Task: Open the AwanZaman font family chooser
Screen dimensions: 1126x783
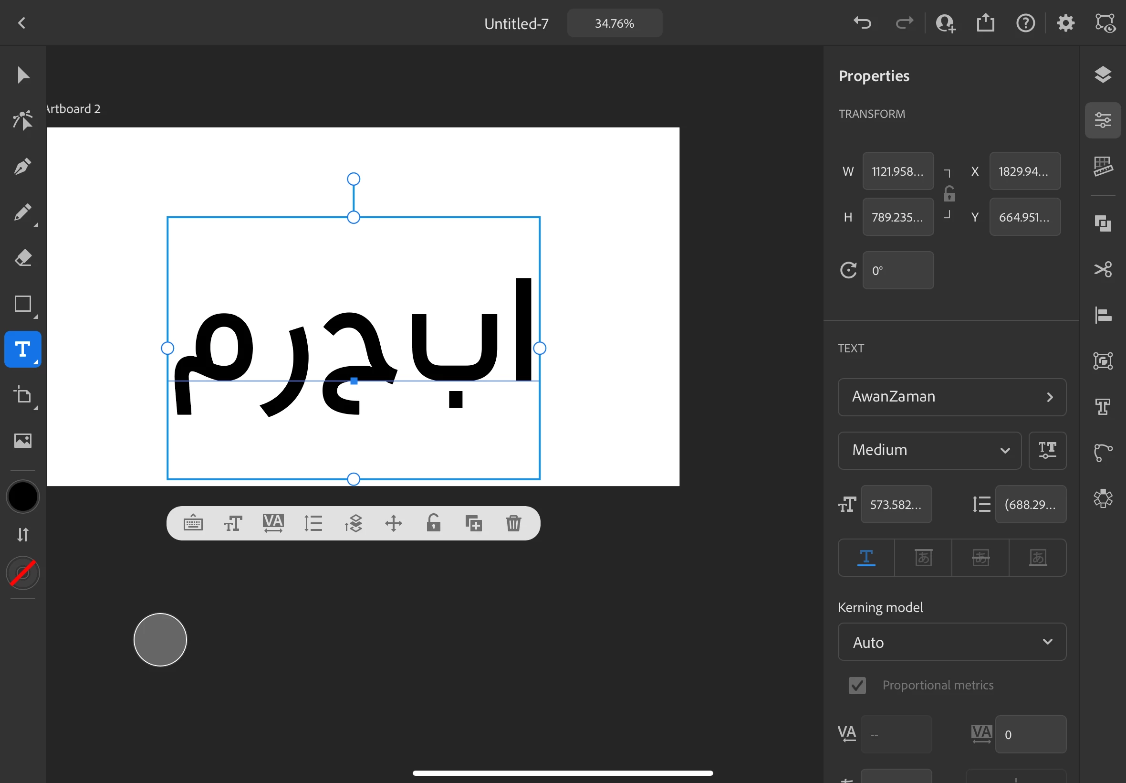Action: tap(951, 397)
